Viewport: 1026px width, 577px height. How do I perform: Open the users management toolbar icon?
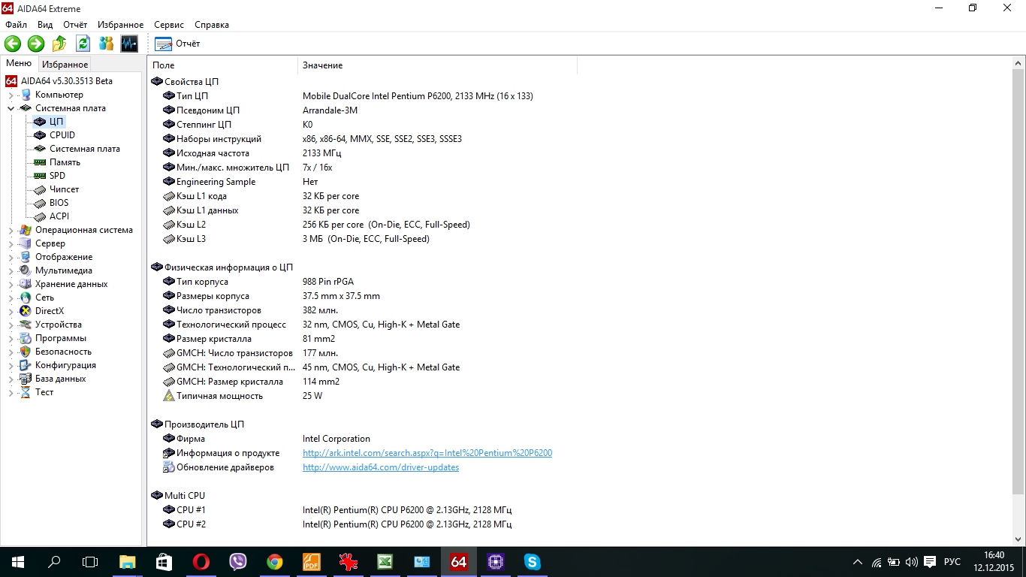[x=106, y=44]
